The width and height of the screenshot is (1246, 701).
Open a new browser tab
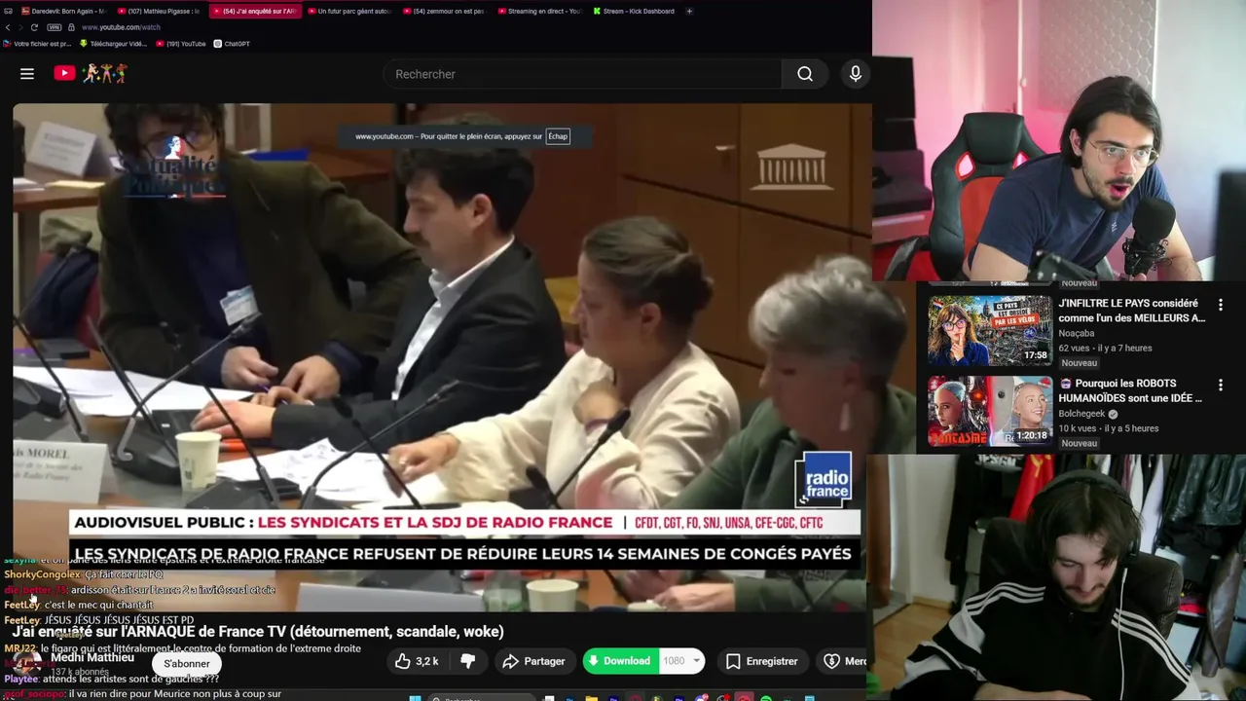tap(689, 11)
